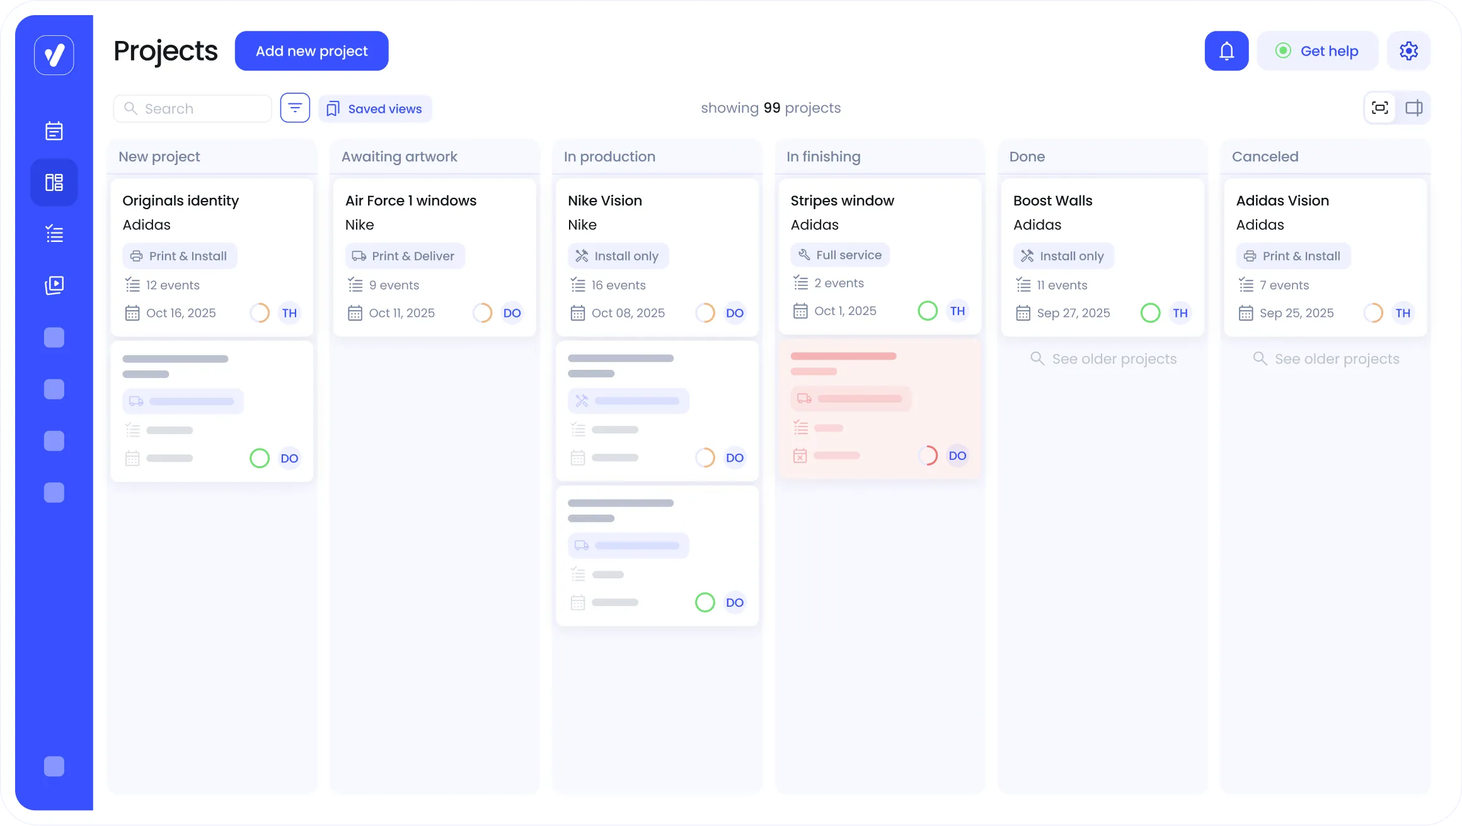This screenshot has width=1462, height=826.
Task: Expand older projects in Canceled column
Action: point(1326,359)
